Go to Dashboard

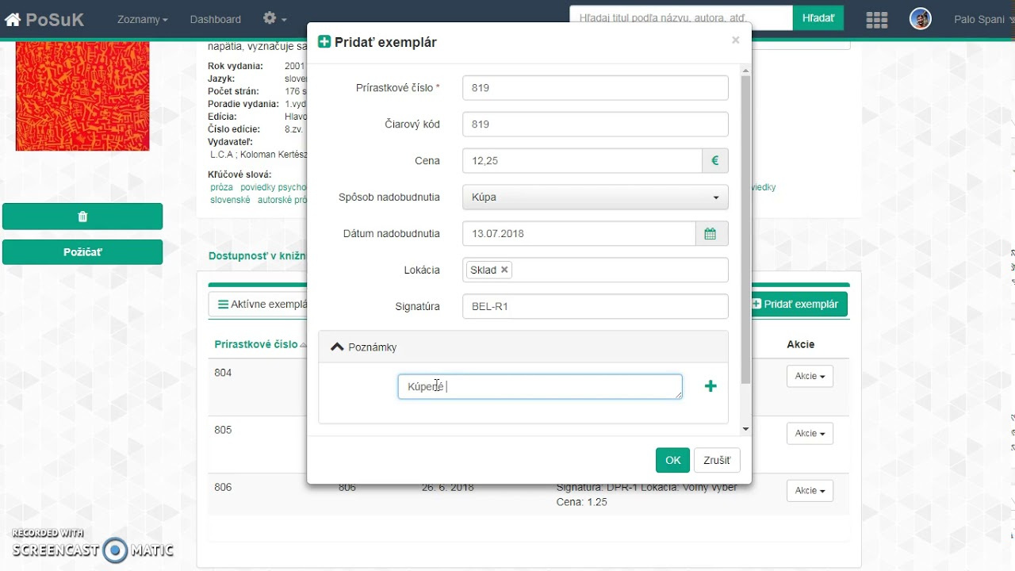pos(215,19)
